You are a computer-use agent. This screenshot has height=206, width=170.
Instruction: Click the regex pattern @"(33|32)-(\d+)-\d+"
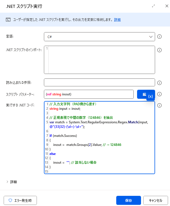[66, 127]
